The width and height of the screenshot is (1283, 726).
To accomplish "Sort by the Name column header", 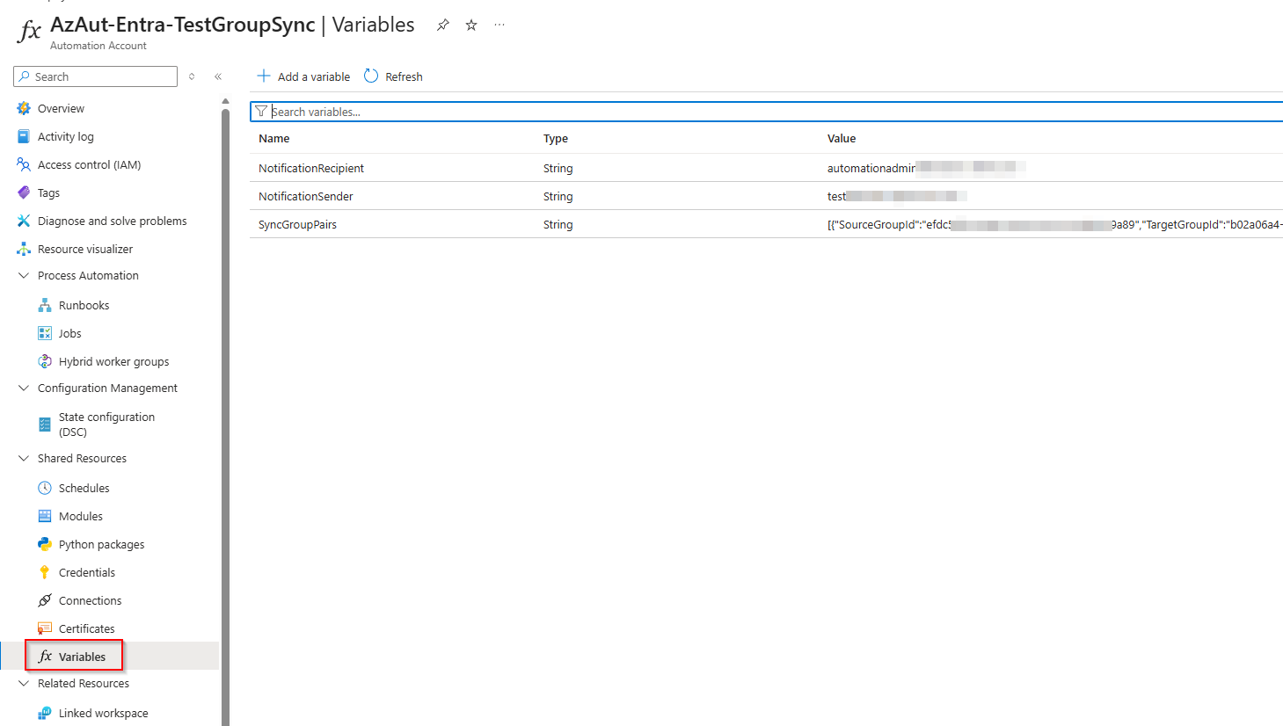I will coord(273,138).
